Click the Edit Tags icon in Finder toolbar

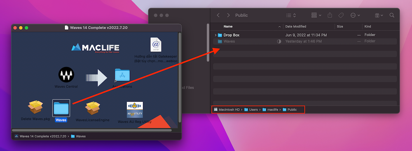(341, 15)
